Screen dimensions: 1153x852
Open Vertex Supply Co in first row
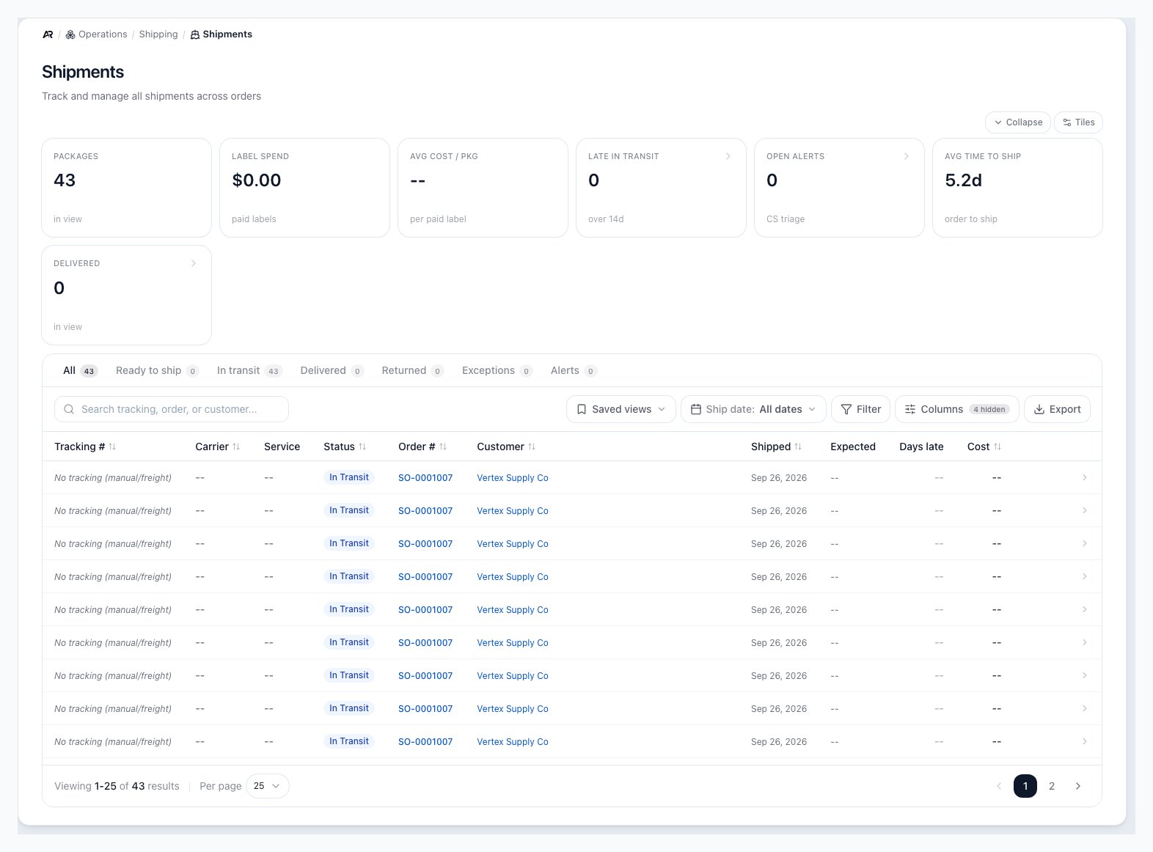point(513,478)
